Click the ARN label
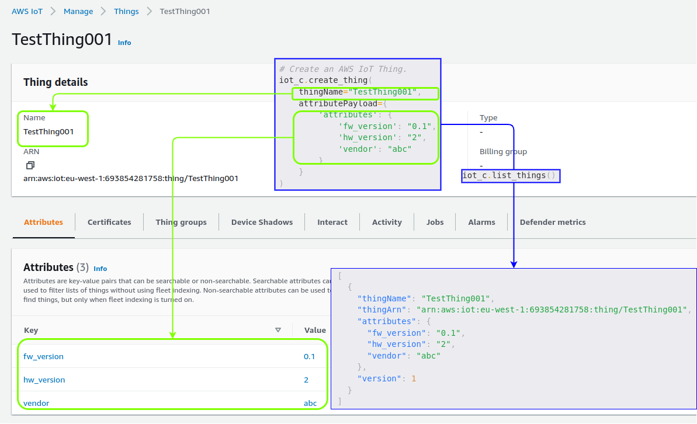The height and width of the screenshot is (424, 697). coord(32,152)
